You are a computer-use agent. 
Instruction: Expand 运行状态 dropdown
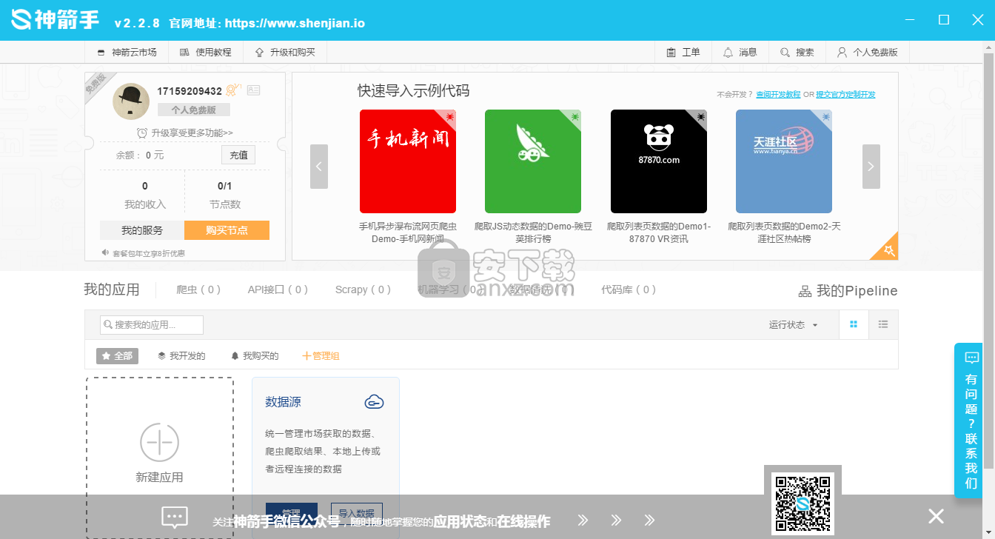click(794, 325)
